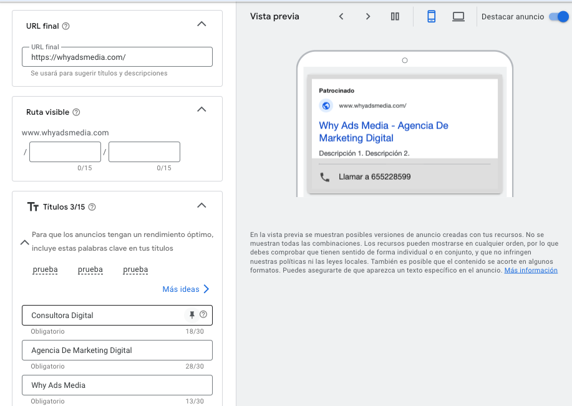Select the first prueba keyword suggestion

tap(45, 270)
